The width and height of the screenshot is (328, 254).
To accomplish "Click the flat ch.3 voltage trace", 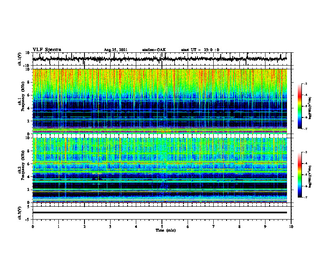I will click(160, 212).
